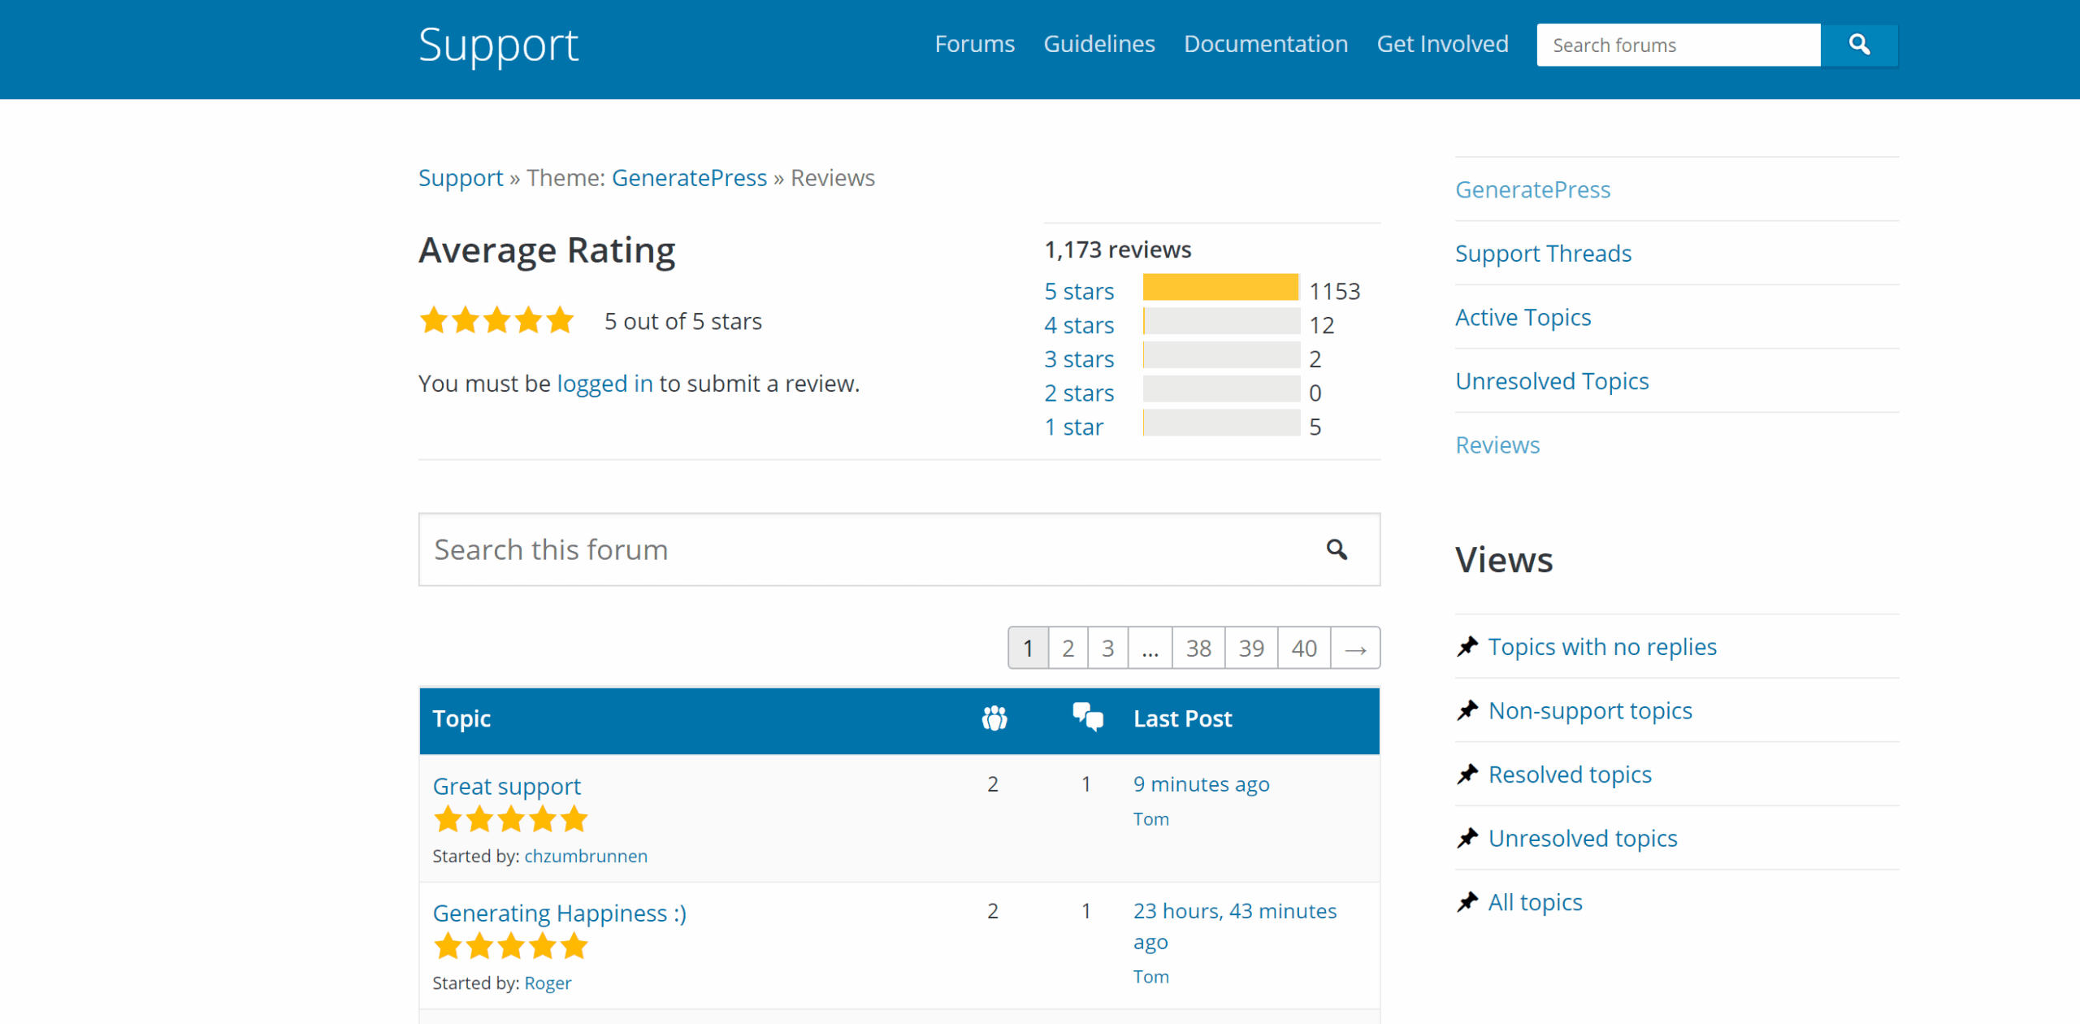Select page 1 in pagination

pyautogui.click(x=1028, y=649)
